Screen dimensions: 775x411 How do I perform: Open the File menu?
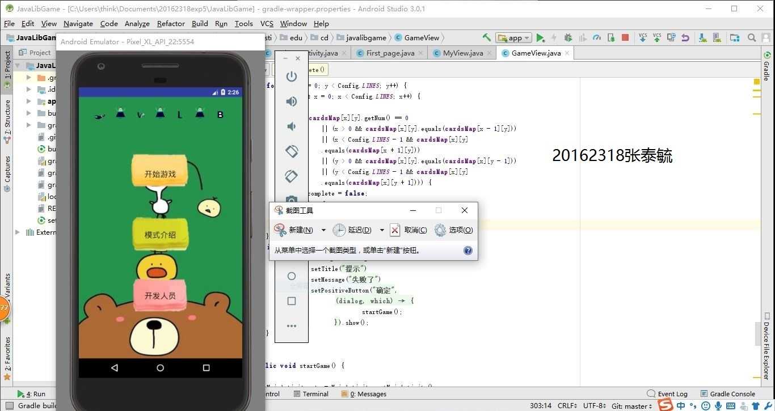click(x=9, y=23)
